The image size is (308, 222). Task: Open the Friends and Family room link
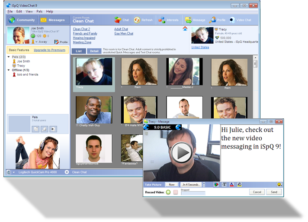coord(85,34)
